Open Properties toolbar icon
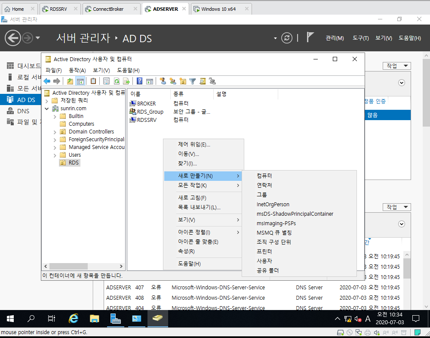Image resolution: width=430 pixels, height=338 pixels. [x=106, y=81]
